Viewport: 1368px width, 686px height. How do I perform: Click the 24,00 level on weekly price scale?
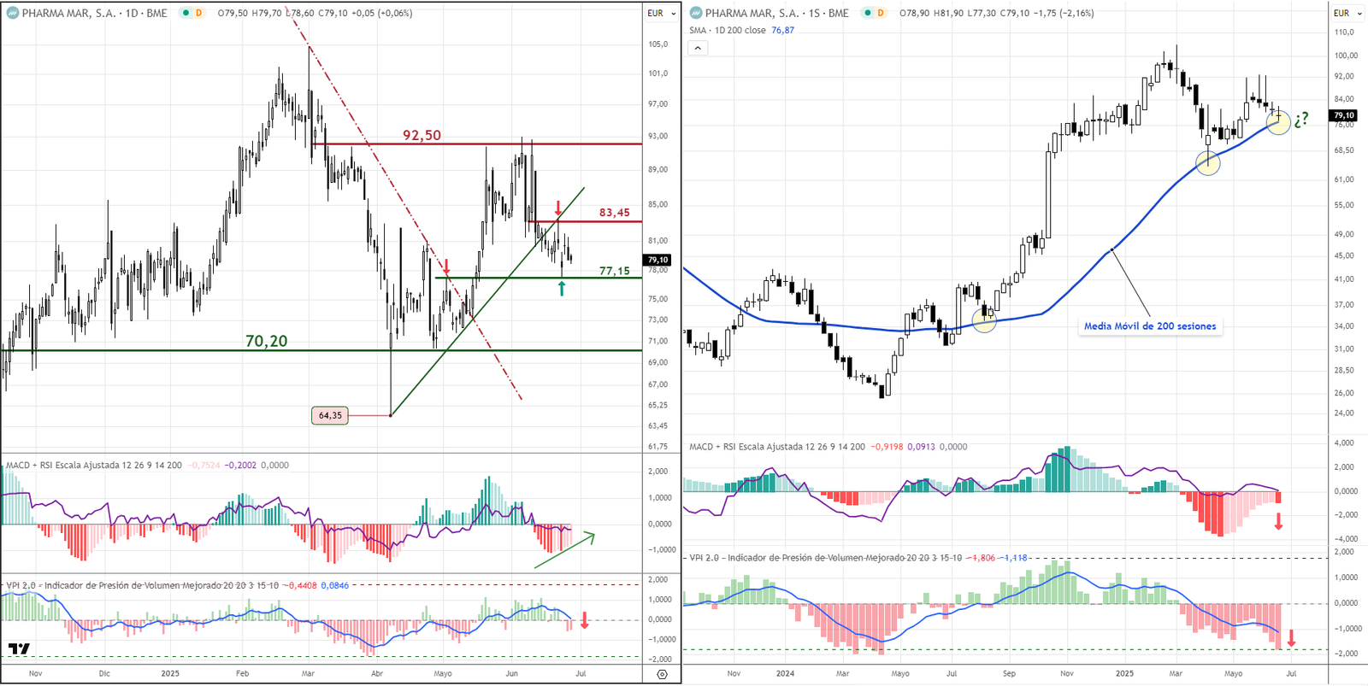point(1344,413)
